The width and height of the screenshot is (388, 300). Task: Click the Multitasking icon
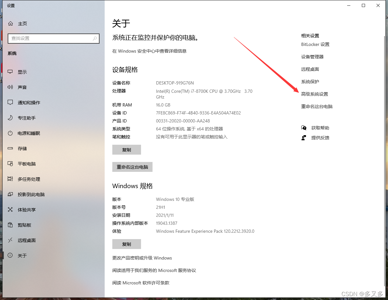tap(11, 179)
